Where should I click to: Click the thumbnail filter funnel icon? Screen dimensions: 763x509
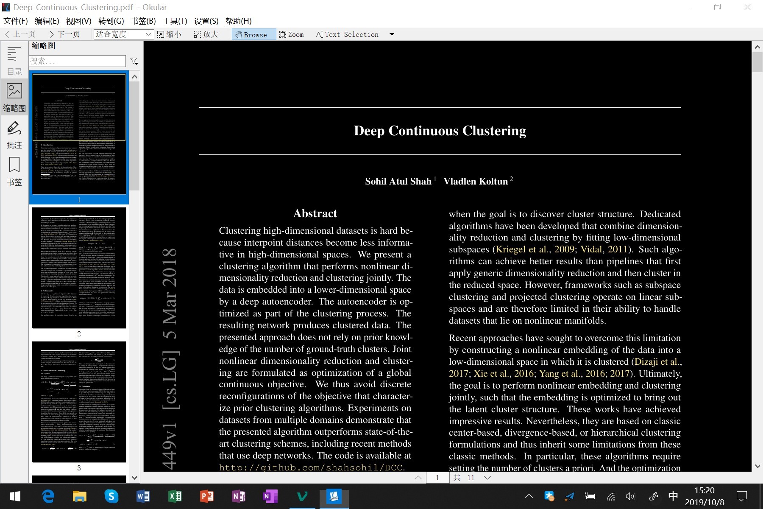click(134, 62)
